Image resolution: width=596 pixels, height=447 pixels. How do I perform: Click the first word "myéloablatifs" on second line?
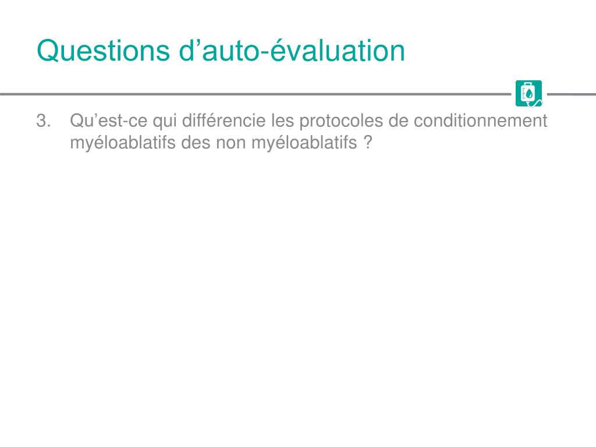[x=123, y=144]
